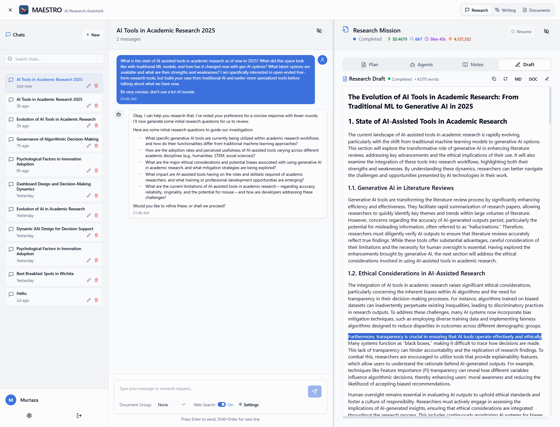Open chat Settings next to Web Search
Viewport: 560px width, 427px height.
click(x=249, y=405)
